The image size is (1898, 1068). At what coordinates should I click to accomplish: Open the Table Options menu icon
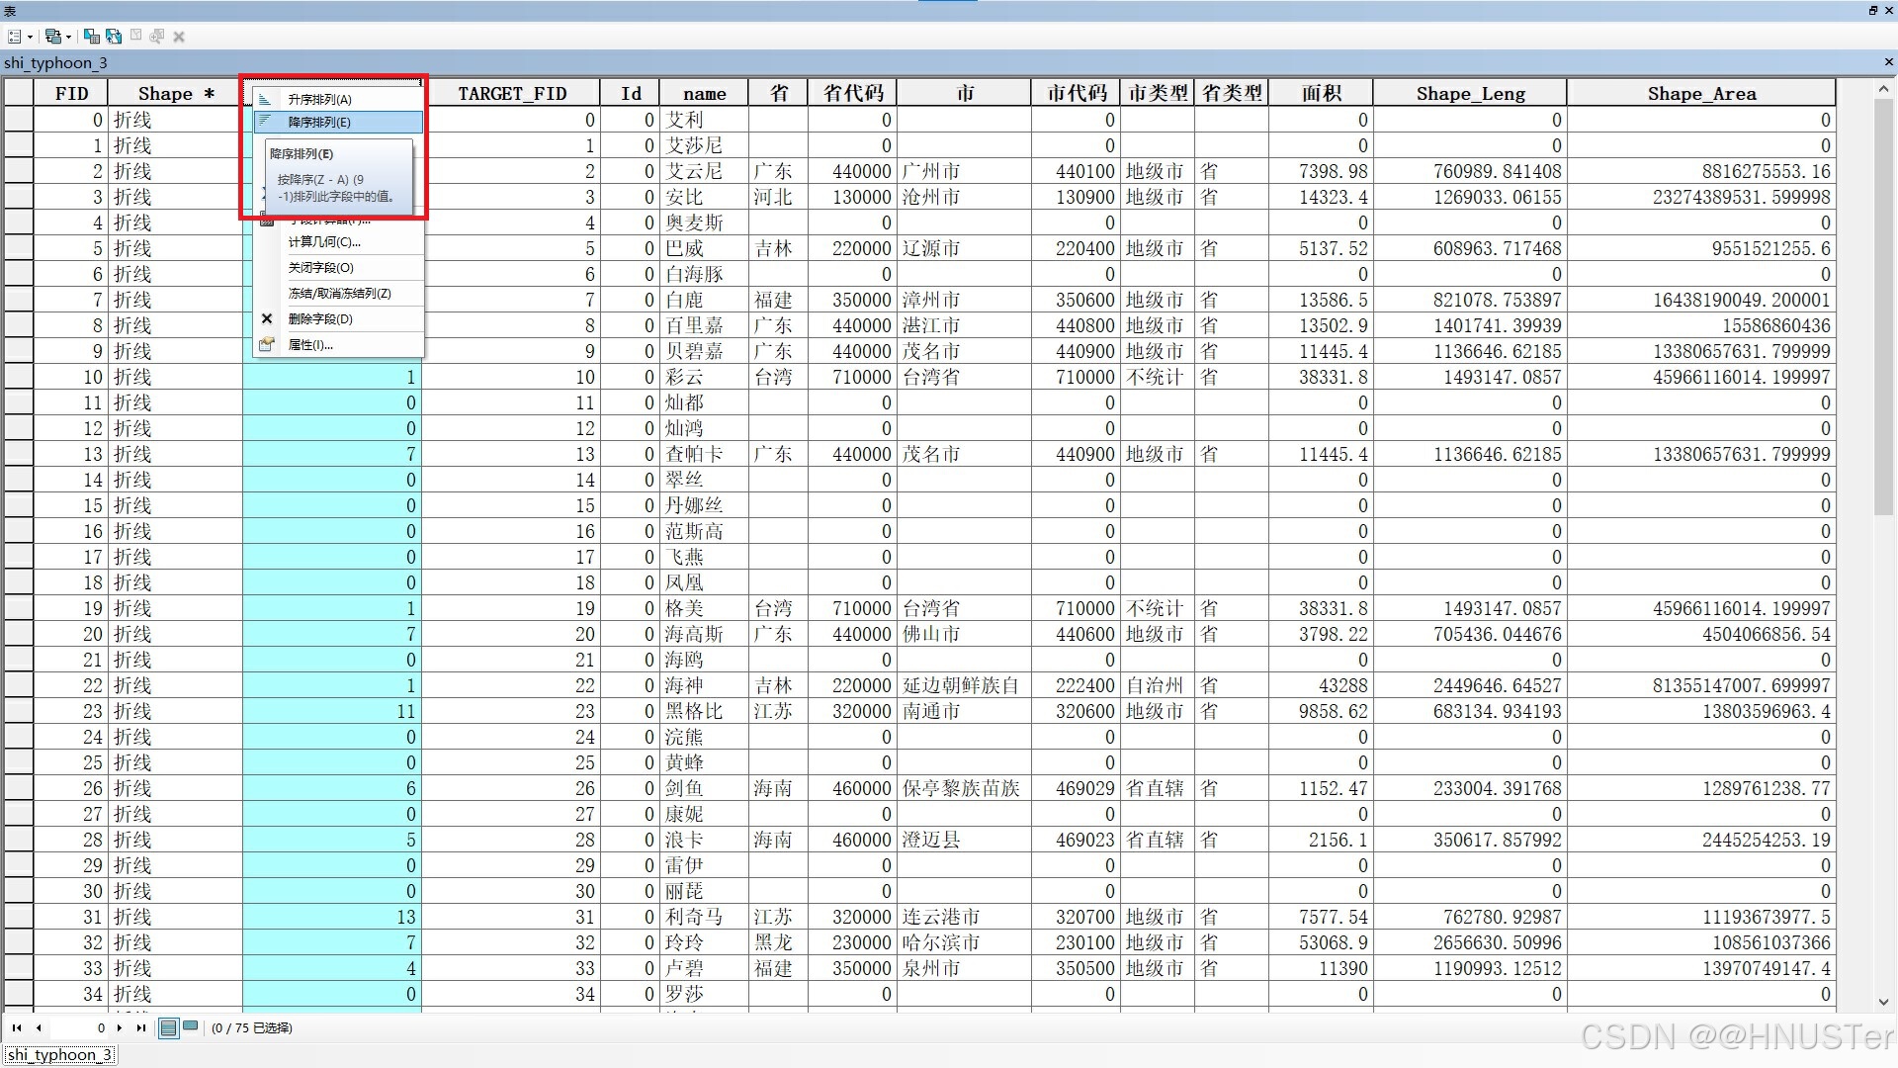coord(14,37)
